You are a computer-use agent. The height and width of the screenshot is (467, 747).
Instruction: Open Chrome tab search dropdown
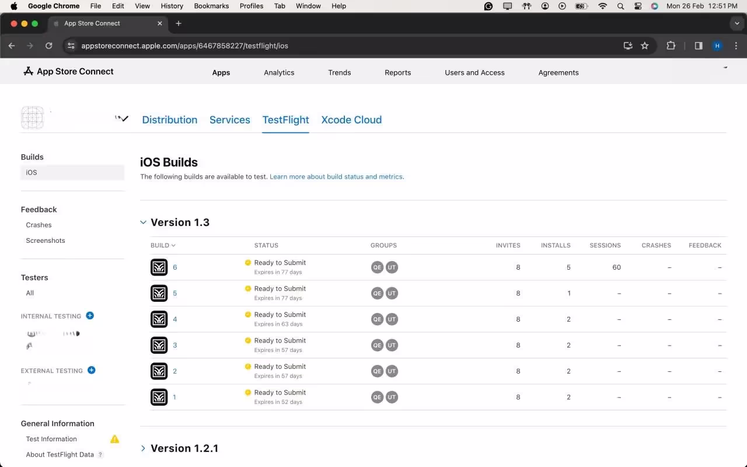pos(737,23)
